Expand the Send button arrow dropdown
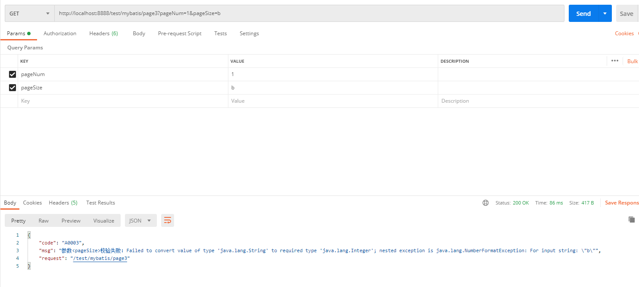The height and width of the screenshot is (287, 639). click(605, 13)
